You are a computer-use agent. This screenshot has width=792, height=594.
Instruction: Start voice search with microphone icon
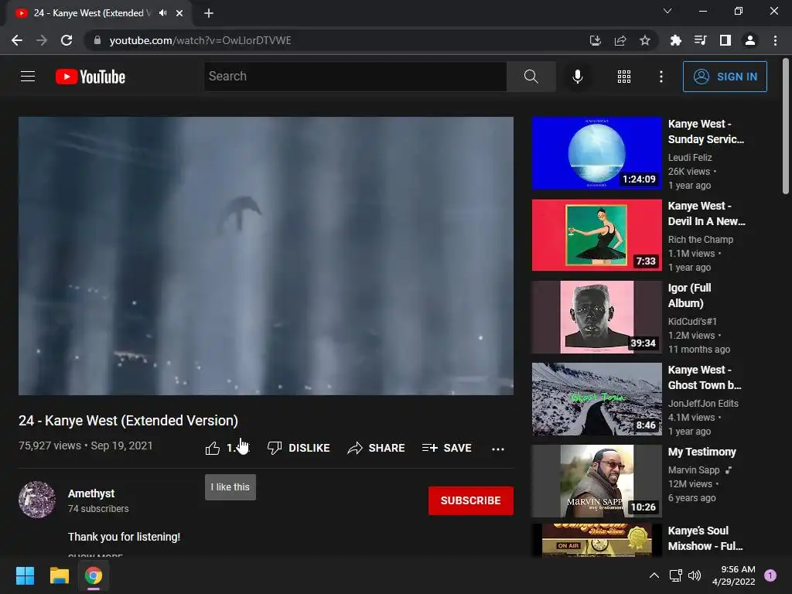577,77
